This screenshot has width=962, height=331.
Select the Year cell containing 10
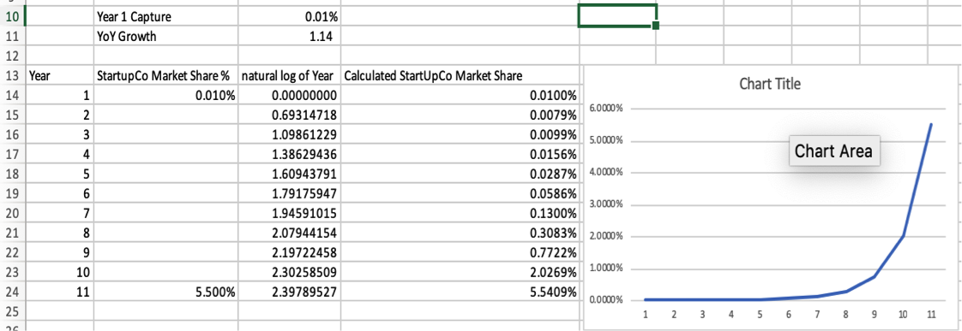coord(59,273)
